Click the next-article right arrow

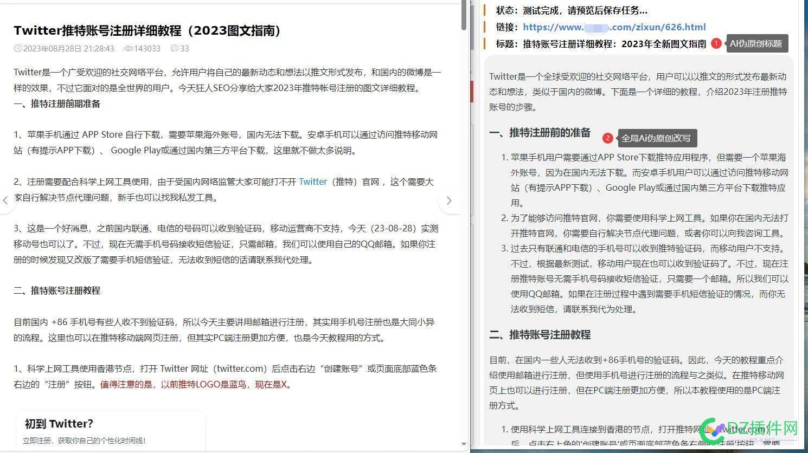click(x=449, y=200)
